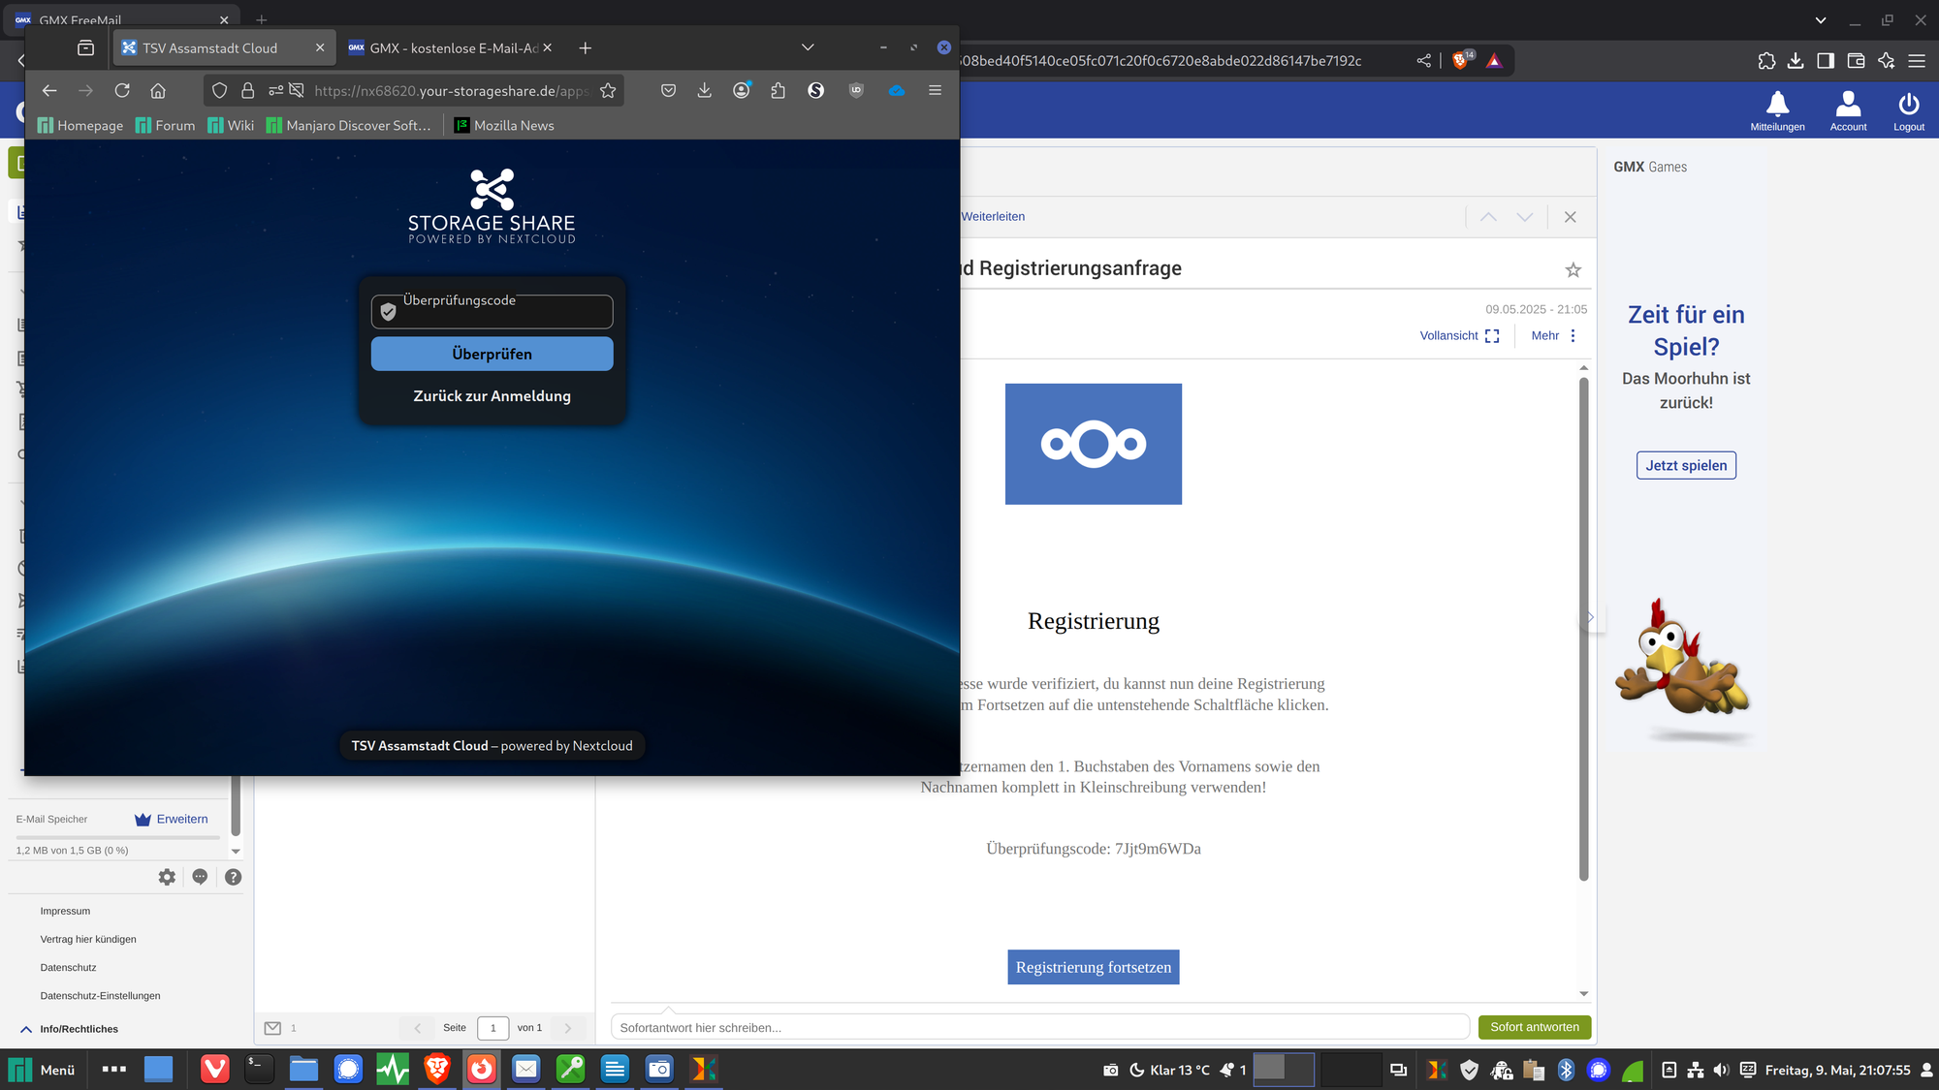
Task: Click the Überprüfungscode input field
Action: coord(504,312)
